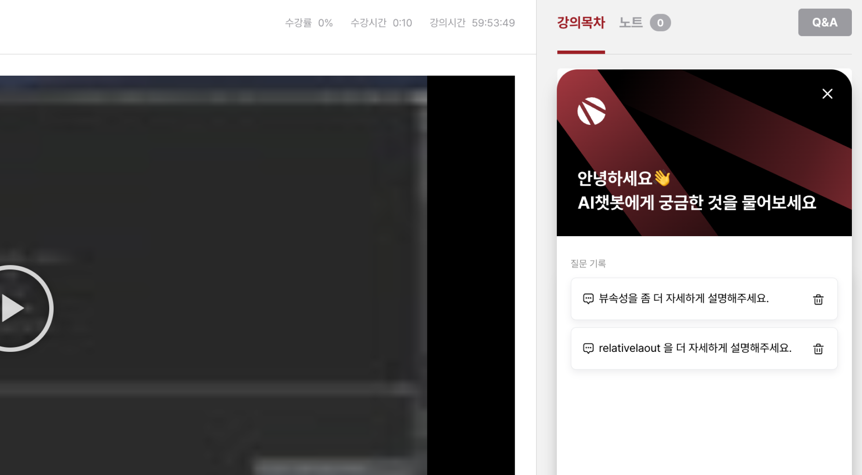Click the 강의시간 59:53:49 text
Viewport: 862px width, 475px height.
coord(472,23)
